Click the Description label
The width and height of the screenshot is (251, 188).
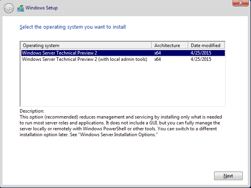32,111
